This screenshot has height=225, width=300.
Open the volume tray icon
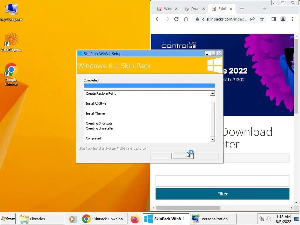(x=269, y=219)
